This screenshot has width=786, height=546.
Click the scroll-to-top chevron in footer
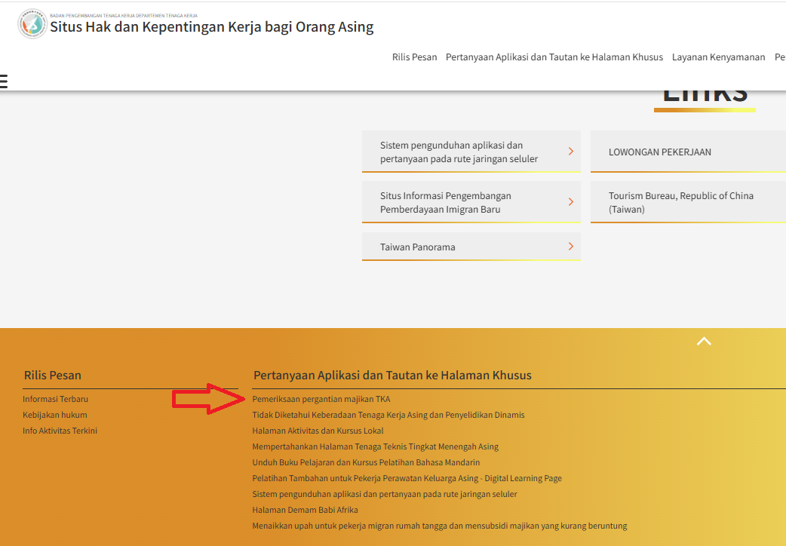point(704,342)
